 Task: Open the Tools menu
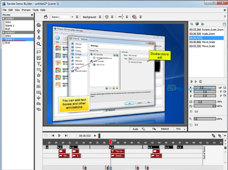point(36,10)
